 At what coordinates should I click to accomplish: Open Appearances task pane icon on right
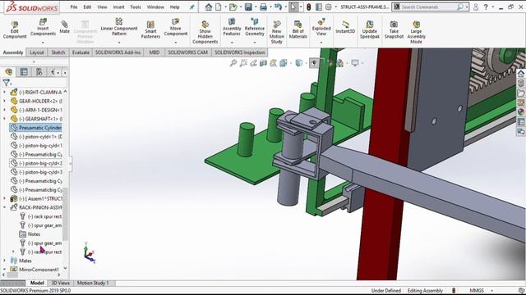[520, 111]
